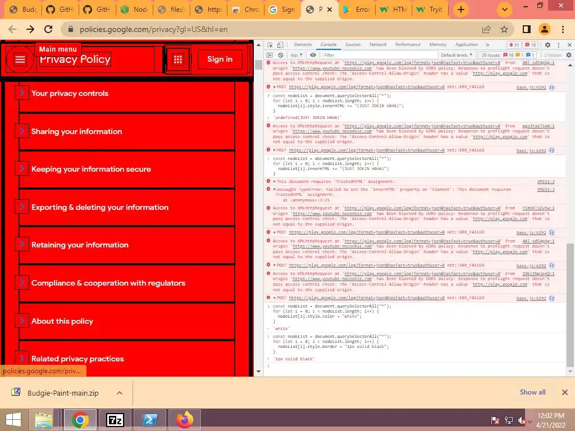Switch to the Budg browser tab
Image resolution: width=575 pixels, height=431 pixels.
coord(23,10)
